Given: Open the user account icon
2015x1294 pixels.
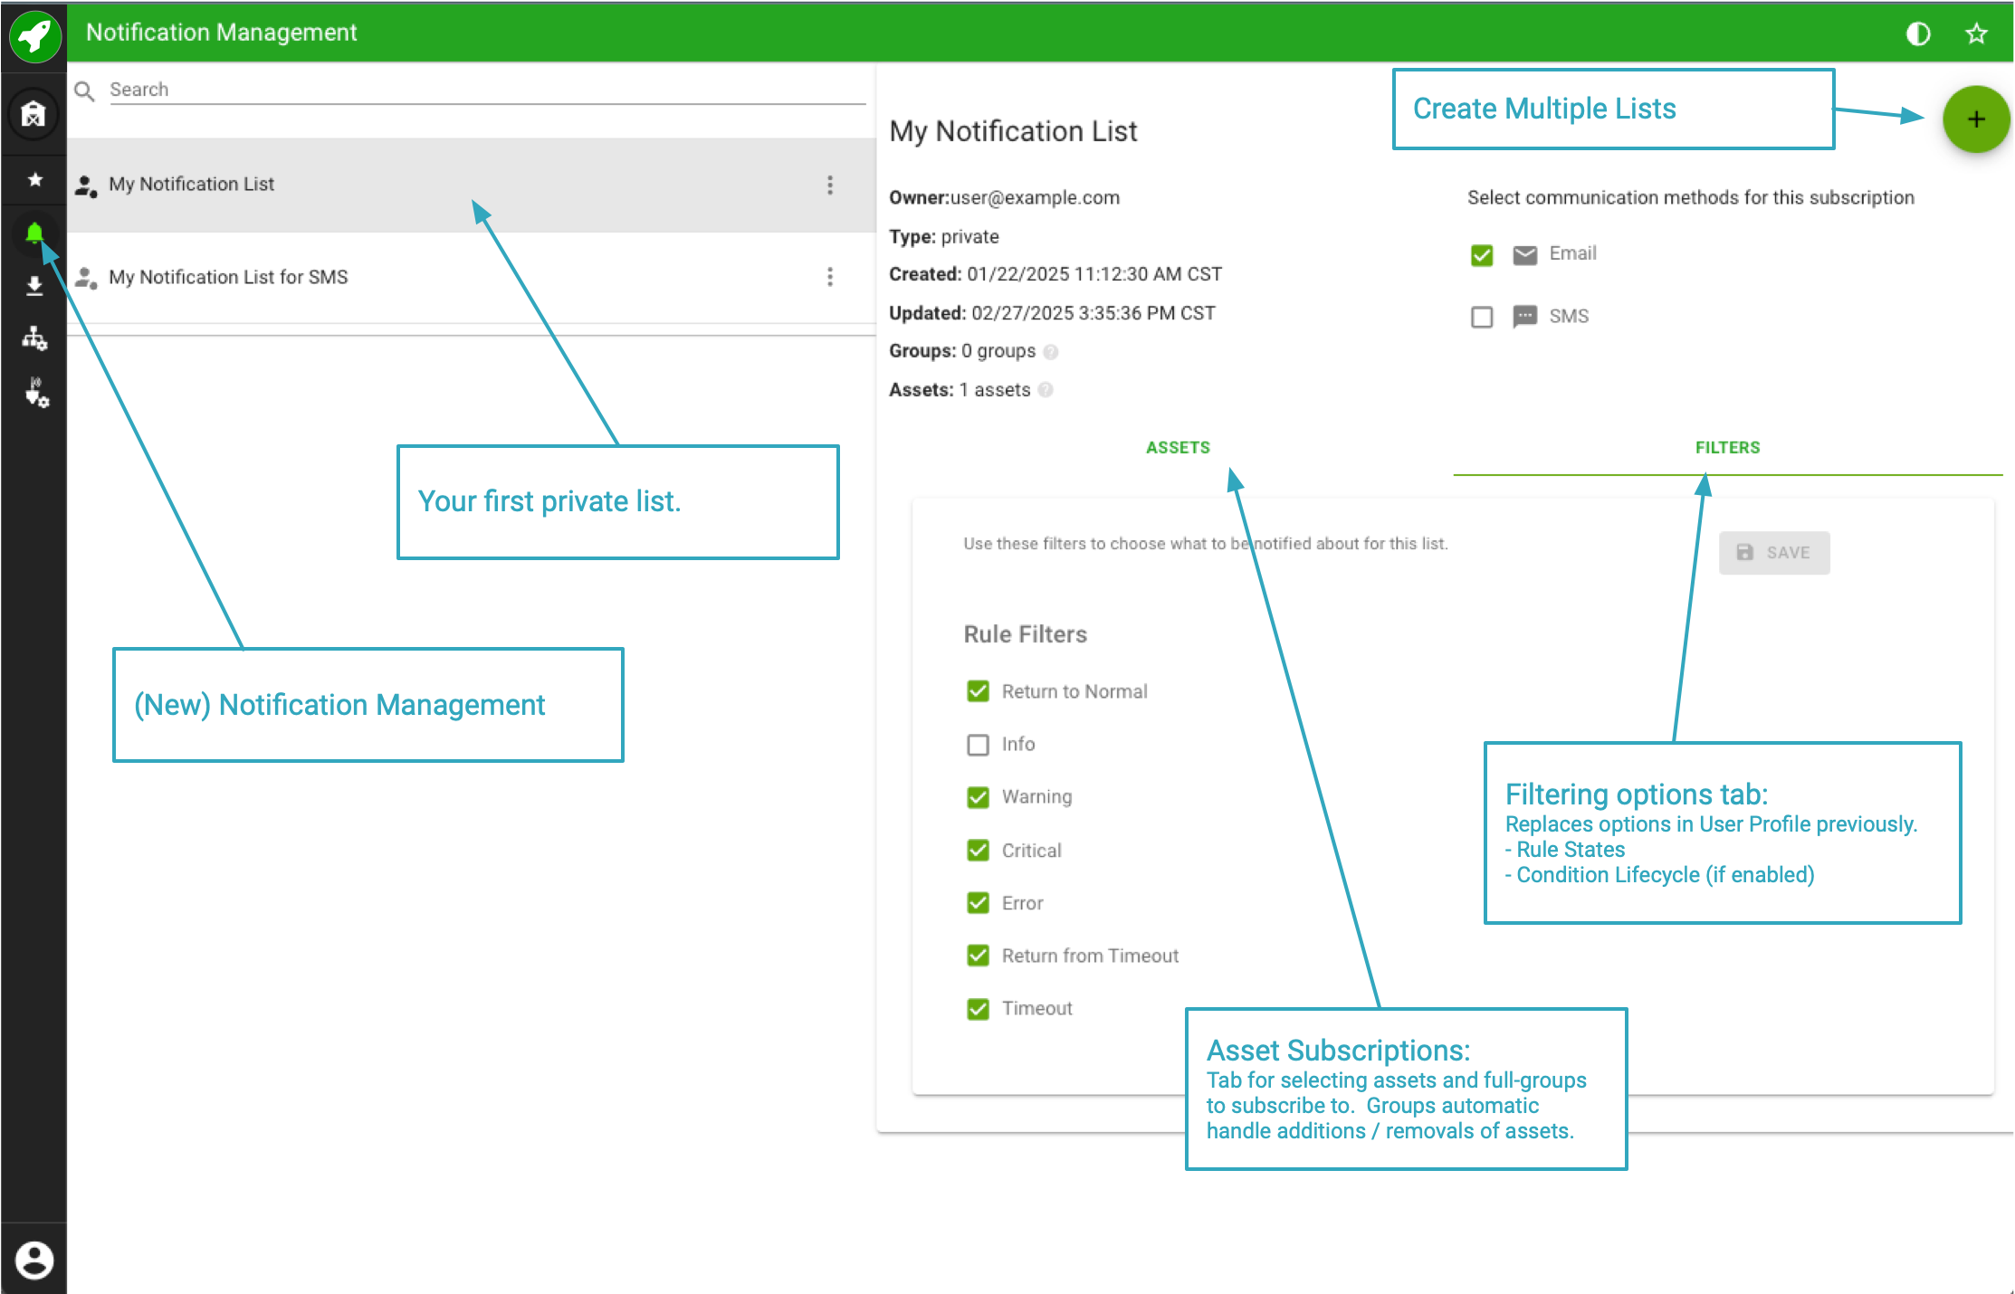Looking at the screenshot, I should pyautogui.click(x=34, y=1260).
